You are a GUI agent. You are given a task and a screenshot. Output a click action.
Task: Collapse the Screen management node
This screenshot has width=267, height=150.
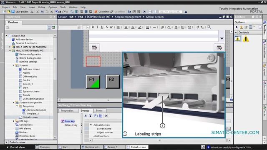(13, 102)
